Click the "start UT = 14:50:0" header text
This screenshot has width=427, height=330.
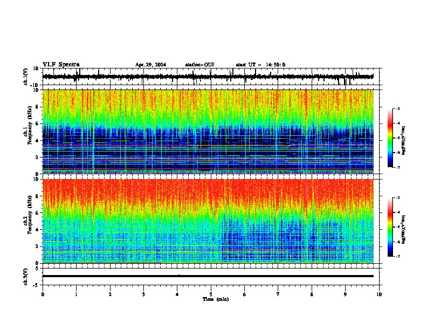(260, 65)
